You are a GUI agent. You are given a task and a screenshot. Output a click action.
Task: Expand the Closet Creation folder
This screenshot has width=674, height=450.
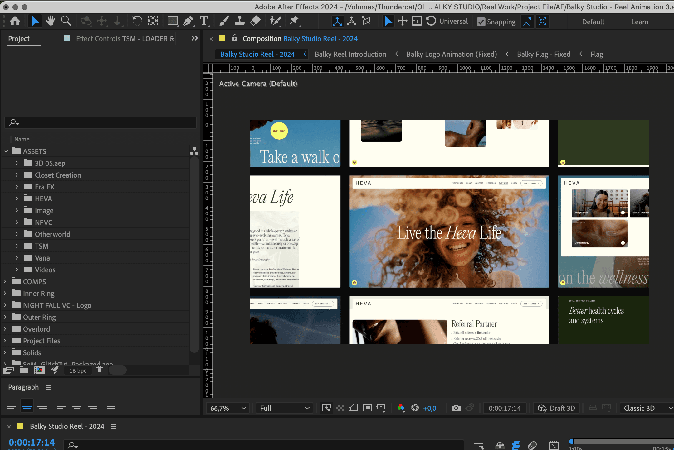(x=17, y=175)
